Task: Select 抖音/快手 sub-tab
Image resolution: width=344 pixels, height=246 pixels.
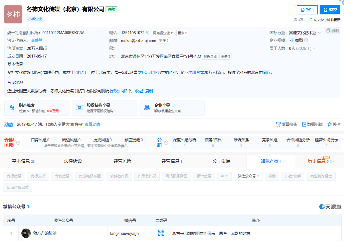Action: point(293,176)
